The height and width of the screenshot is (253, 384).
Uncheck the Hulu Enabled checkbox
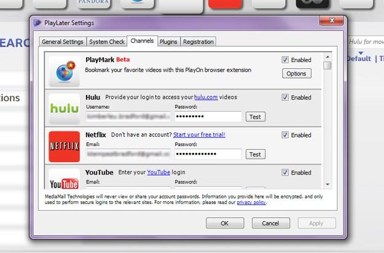pyautogui.click(x=285, y=98)
